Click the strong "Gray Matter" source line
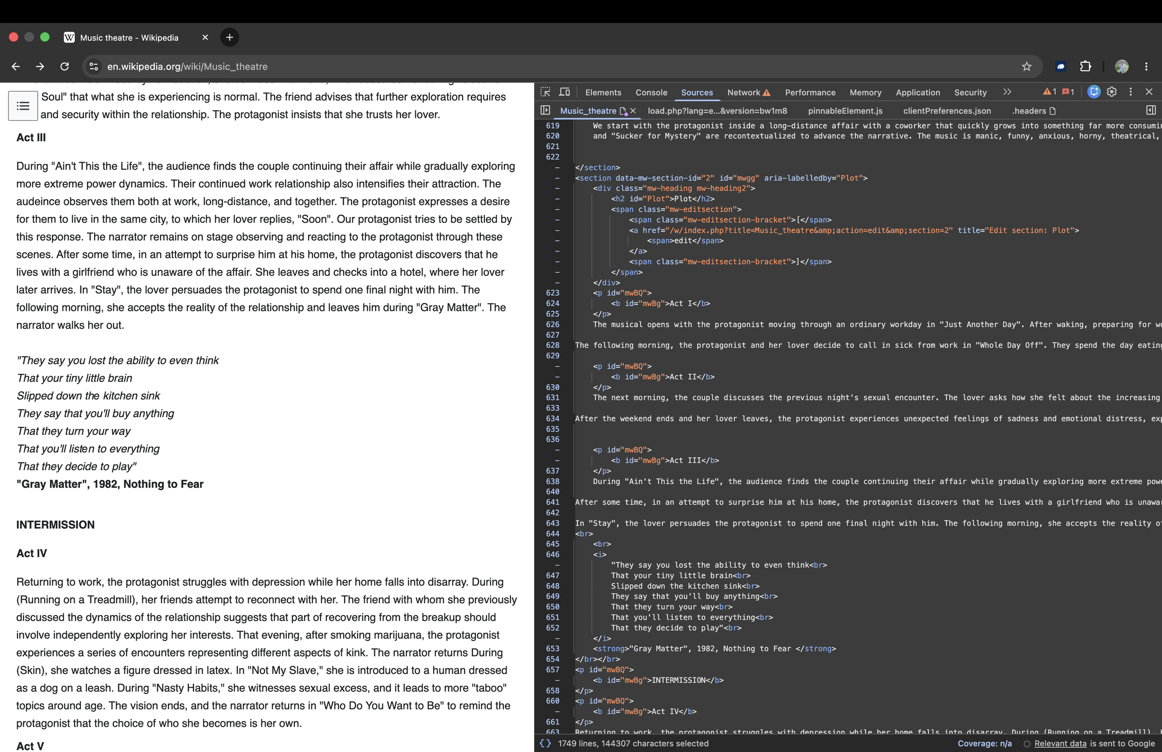The width and height of the screenshot is (1162, 752). tap(714, 648)
